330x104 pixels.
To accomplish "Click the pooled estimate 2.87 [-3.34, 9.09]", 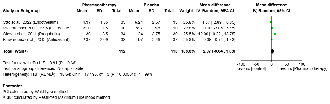I will (217, 51).
